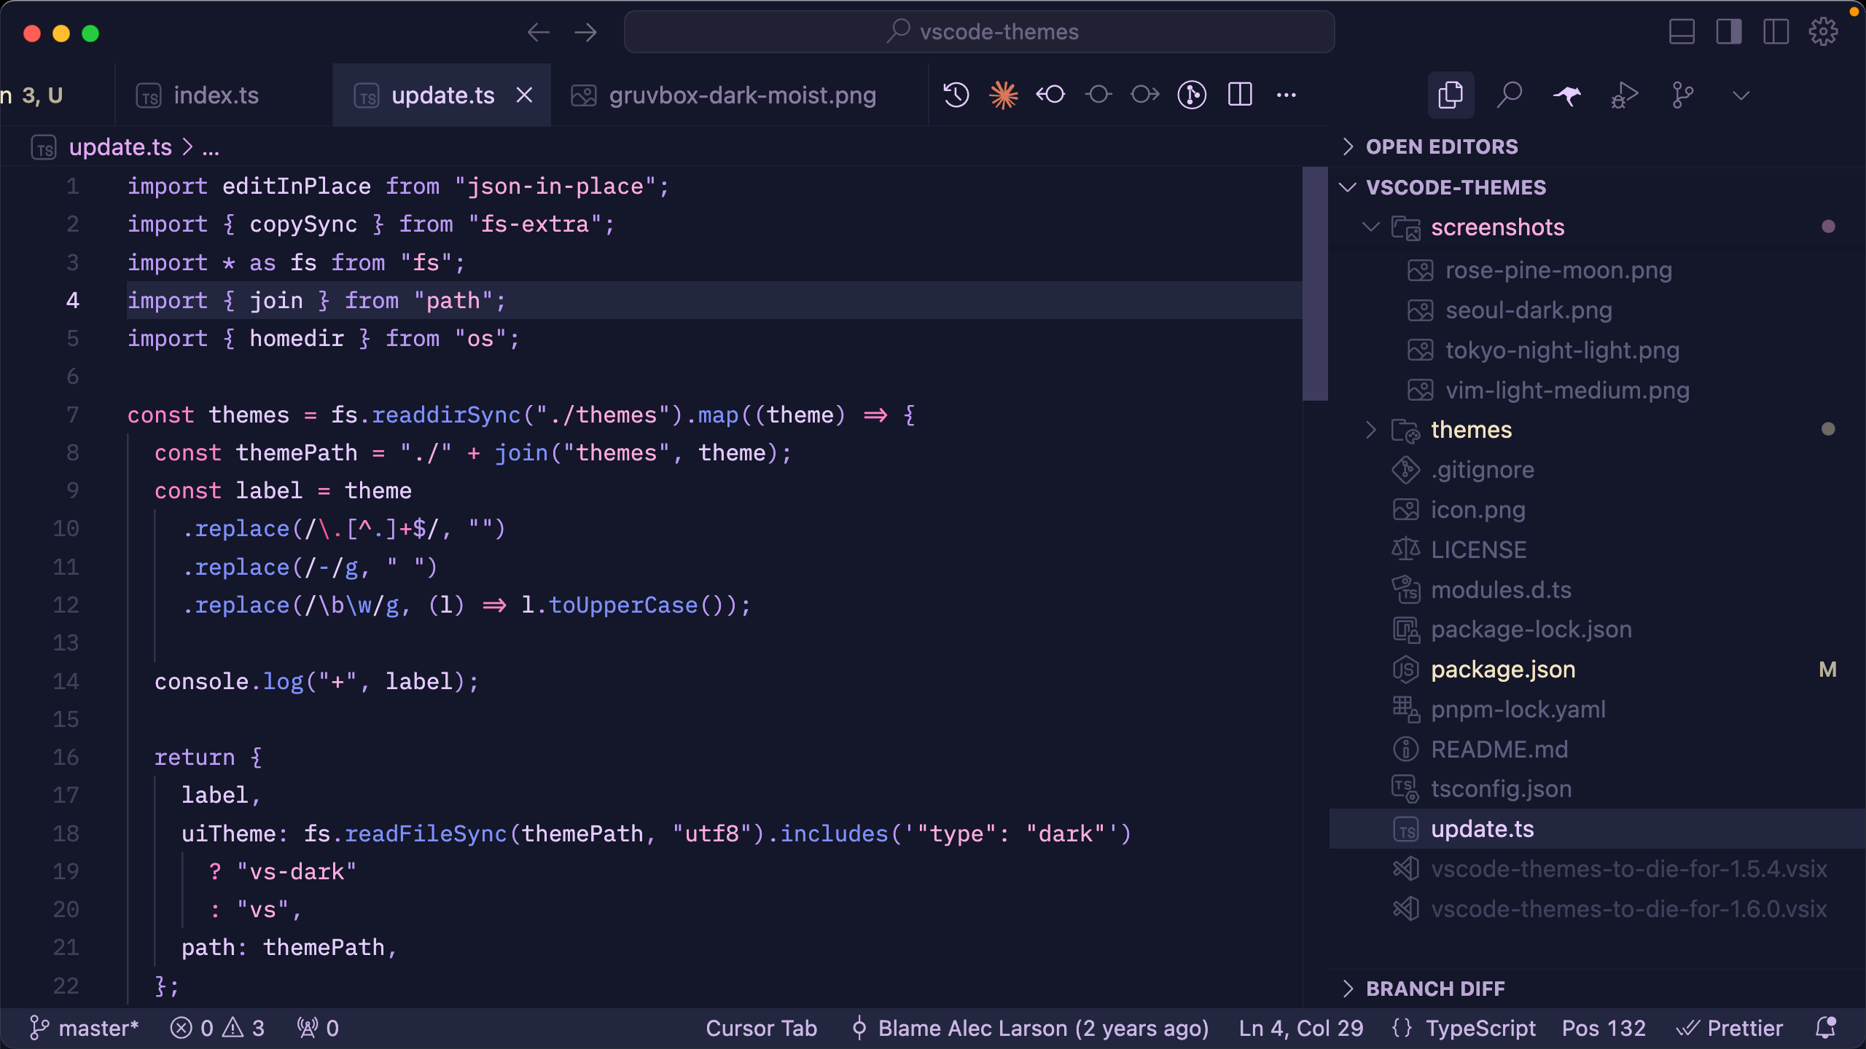Click the TypeScript language mode button
1866x1049 pixels.
pyautogui.click(x=1480, y=1028)
